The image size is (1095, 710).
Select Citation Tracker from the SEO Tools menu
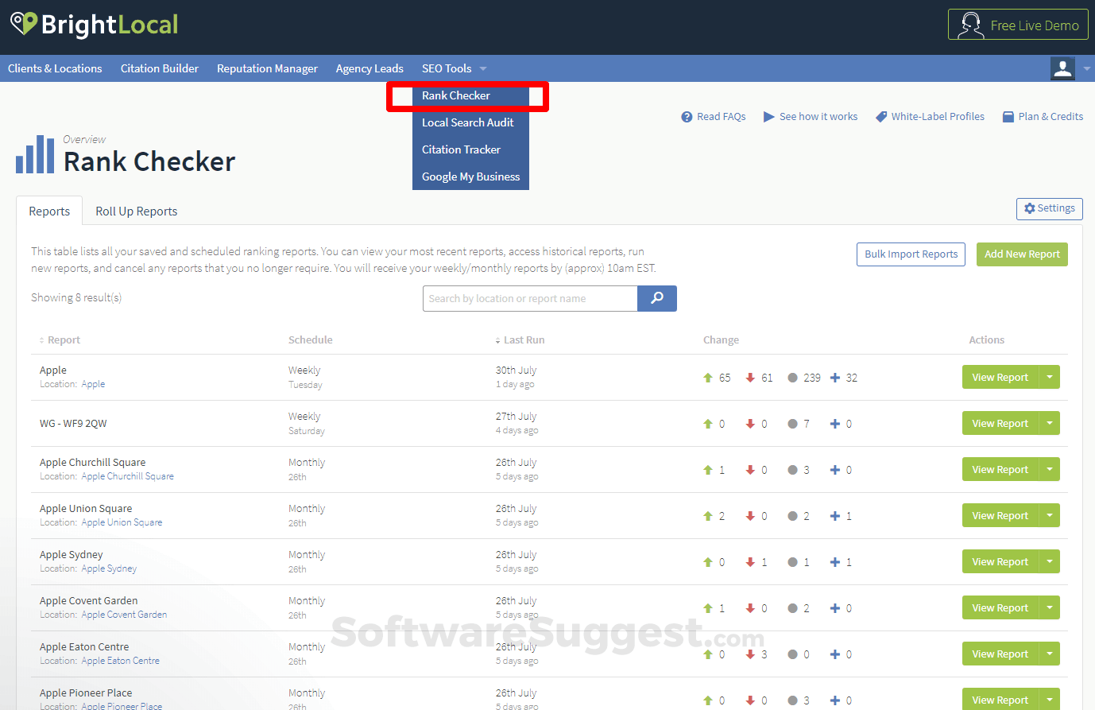tap(461, 149)
